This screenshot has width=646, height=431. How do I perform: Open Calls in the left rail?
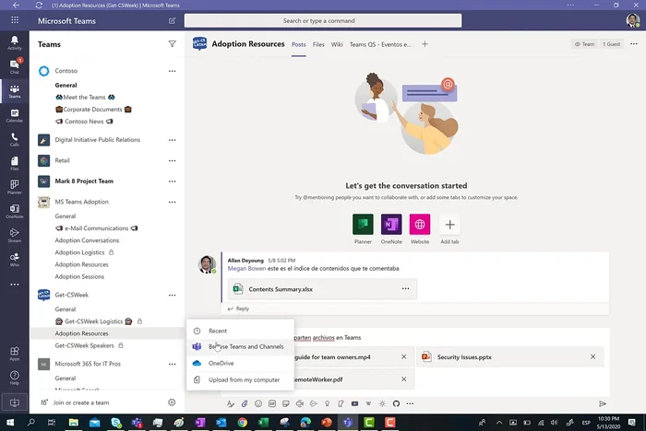(x=14, y=139)
